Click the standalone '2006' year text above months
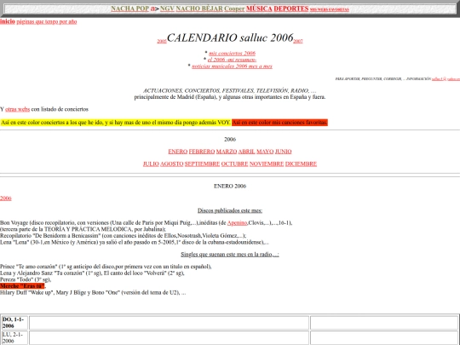 pos(230,140)
